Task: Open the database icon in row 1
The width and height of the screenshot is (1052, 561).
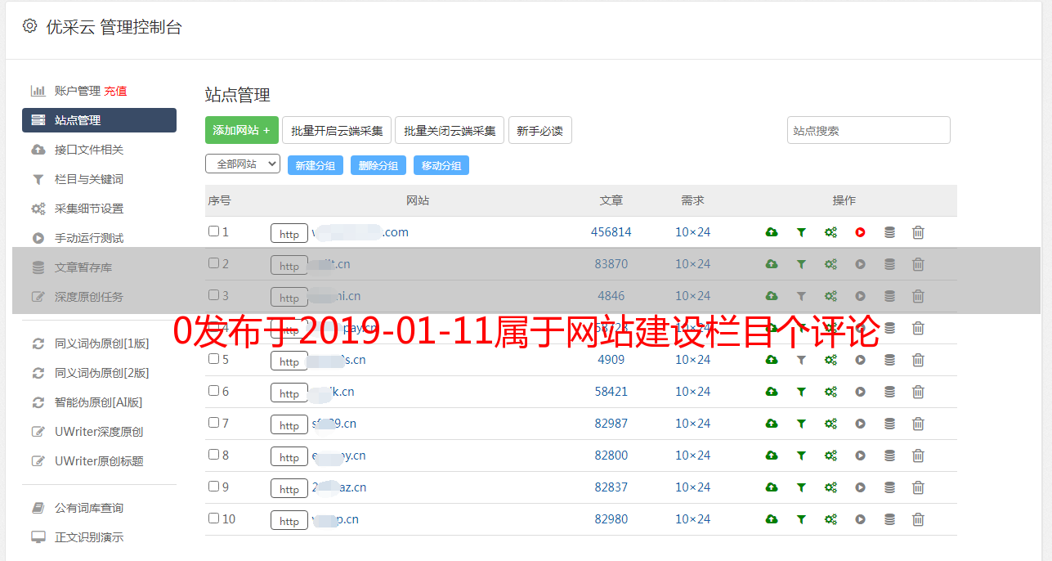Action: [889, 232]
